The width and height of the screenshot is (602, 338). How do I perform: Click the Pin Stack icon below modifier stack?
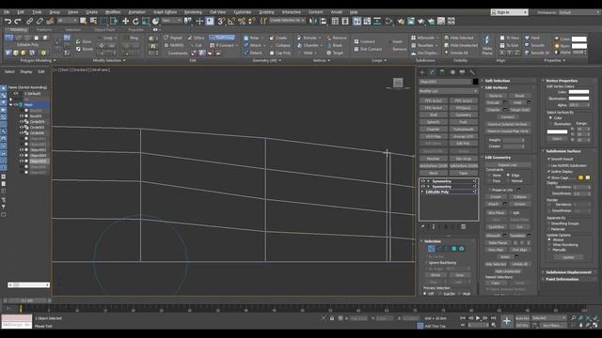(423, 227)
